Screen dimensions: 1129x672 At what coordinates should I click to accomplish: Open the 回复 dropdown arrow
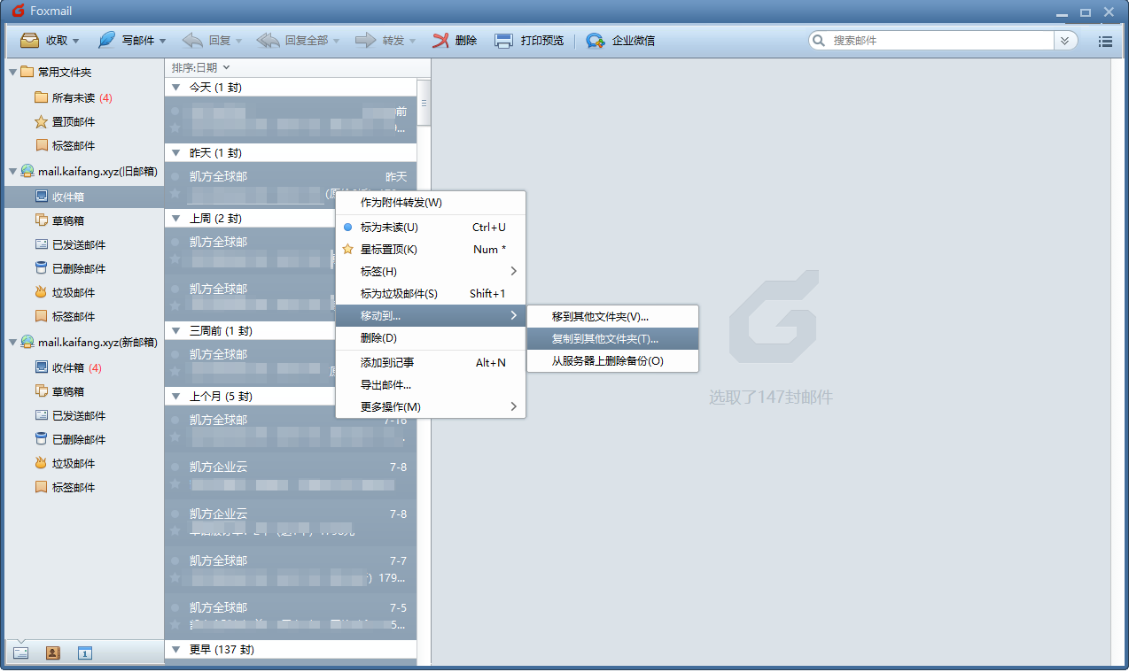point(237,41)
